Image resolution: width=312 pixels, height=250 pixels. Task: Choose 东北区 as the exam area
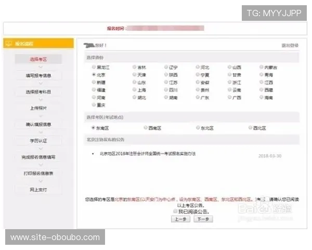tap(198, 128)
